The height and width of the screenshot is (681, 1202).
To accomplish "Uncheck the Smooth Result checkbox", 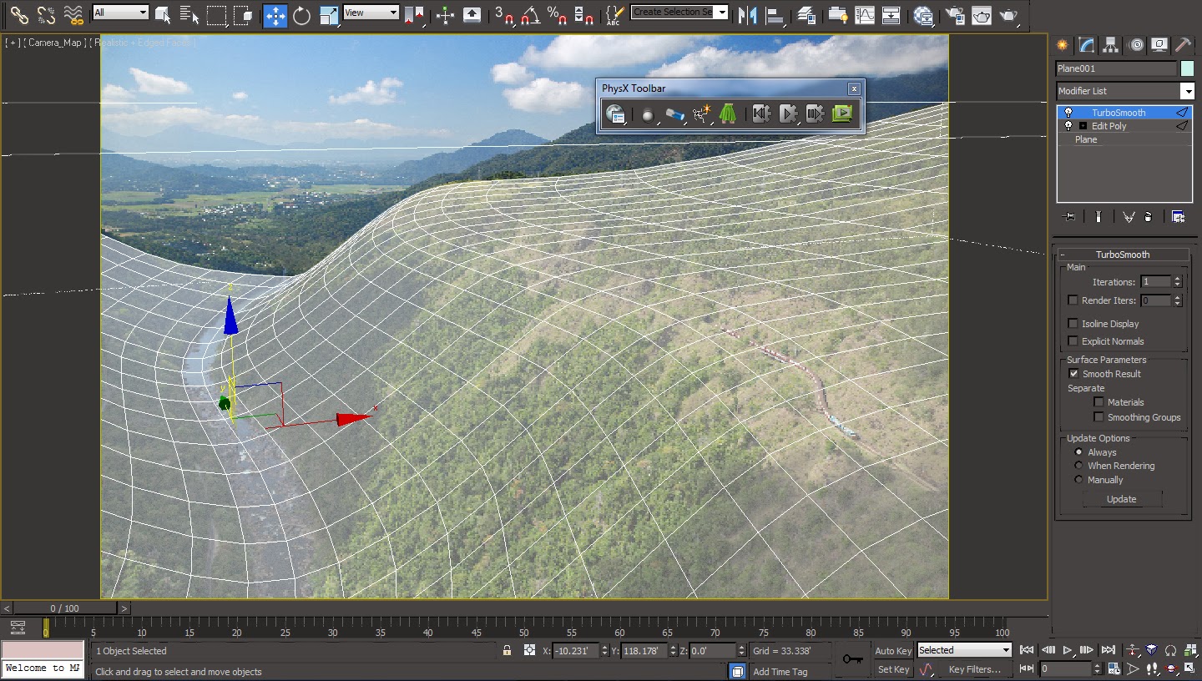I will [x=1073, y=374].
